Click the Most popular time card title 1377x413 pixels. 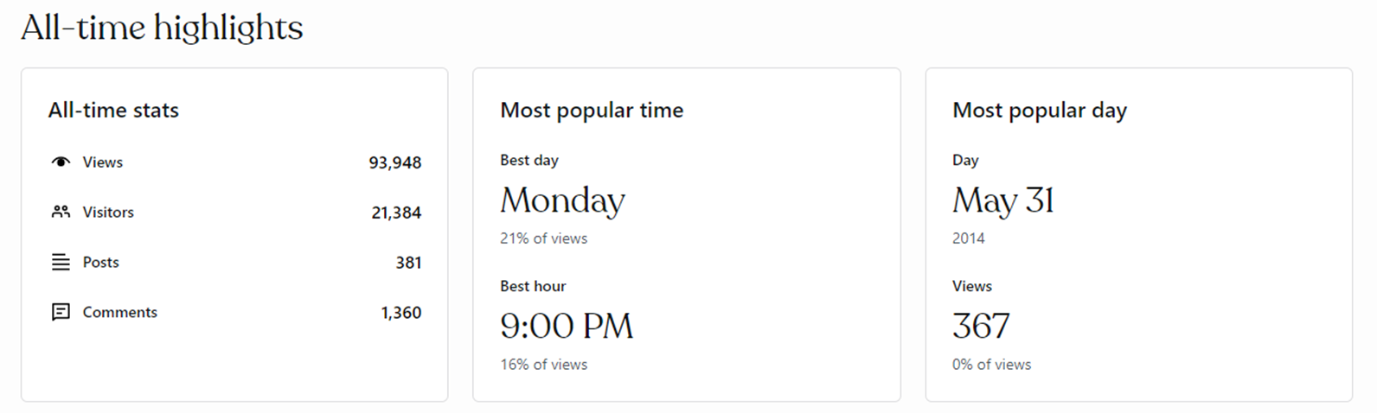(592, 110)
